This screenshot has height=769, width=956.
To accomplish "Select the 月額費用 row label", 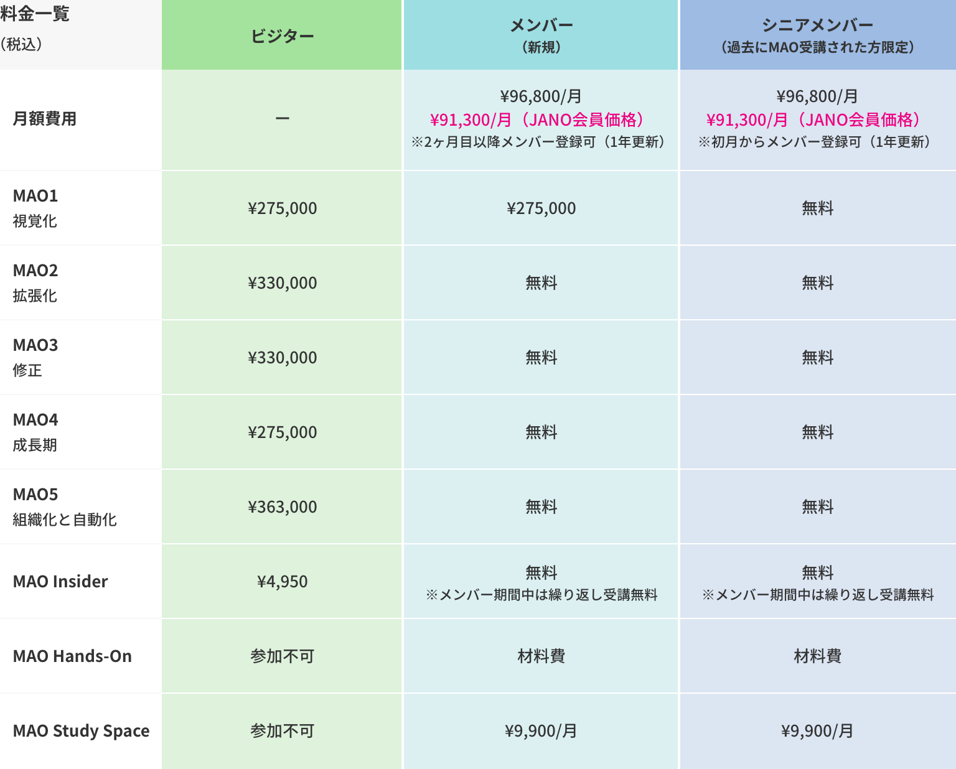I will [45, 119].
